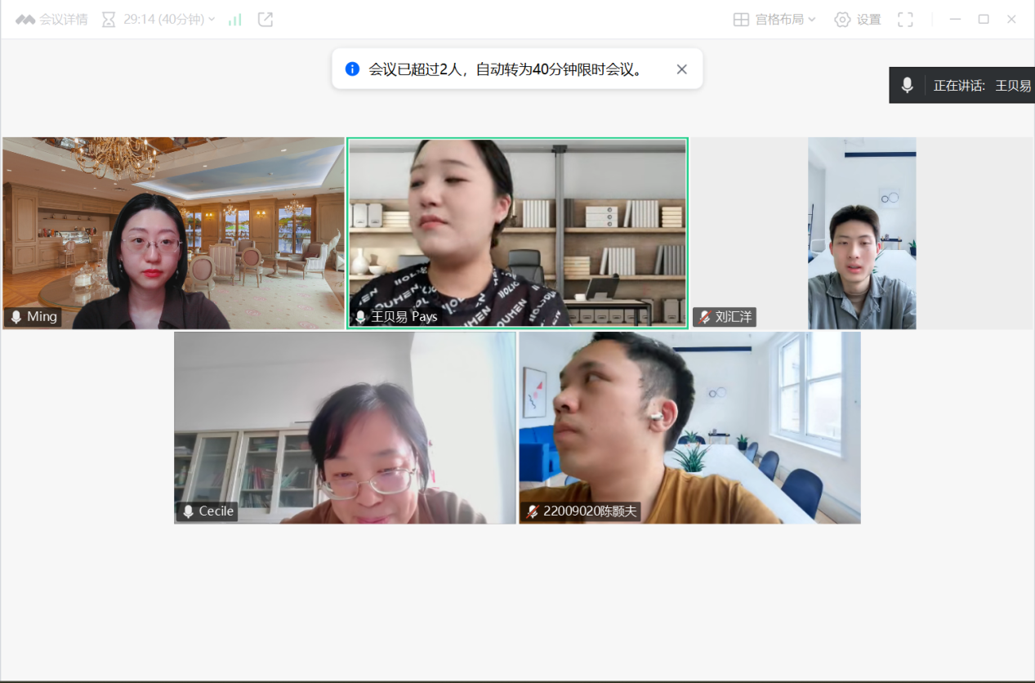Click Ming's microphone status icon
The image size is (1035, 683).
tap(16, 317)
